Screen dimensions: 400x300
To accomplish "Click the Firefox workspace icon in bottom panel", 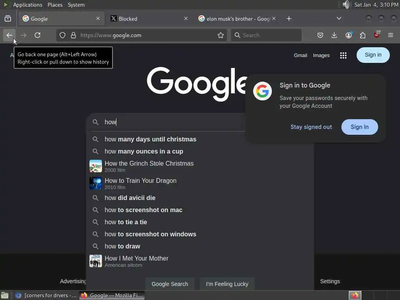I will (355, 295).
